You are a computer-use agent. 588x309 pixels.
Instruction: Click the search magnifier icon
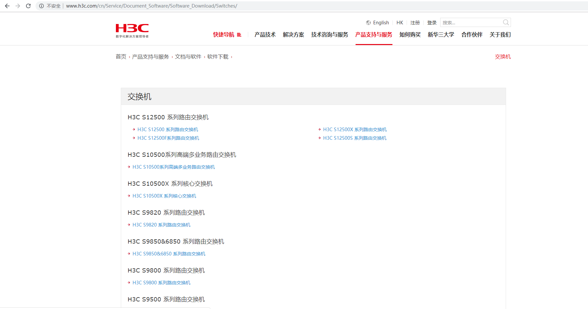click(x=506, y=22)
